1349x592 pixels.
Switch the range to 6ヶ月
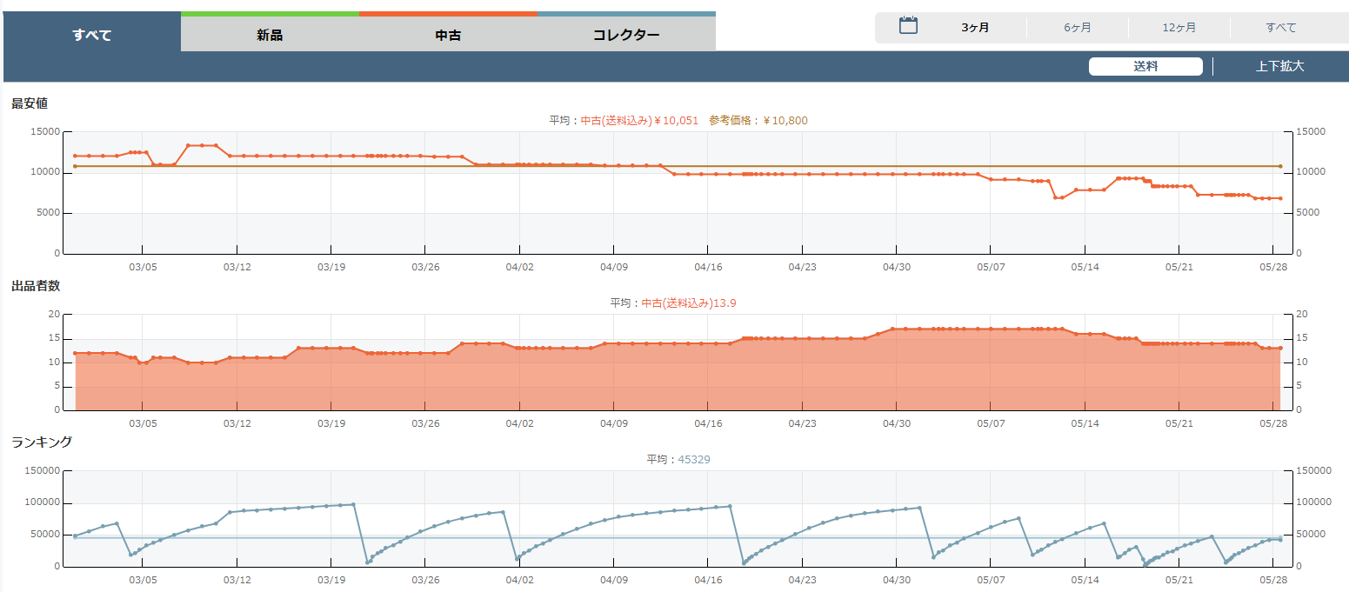[x=1077, y=28]
